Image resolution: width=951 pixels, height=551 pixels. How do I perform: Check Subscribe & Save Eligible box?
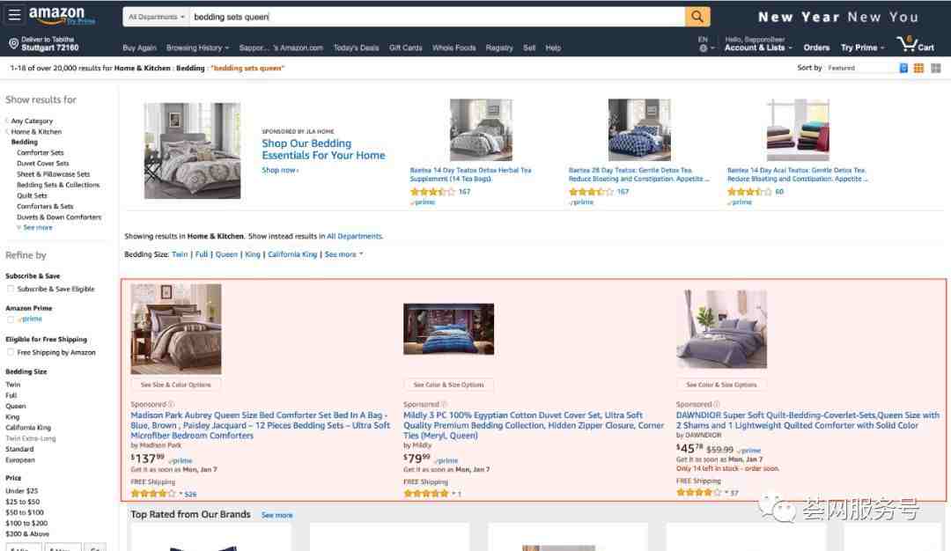[11, 289]
